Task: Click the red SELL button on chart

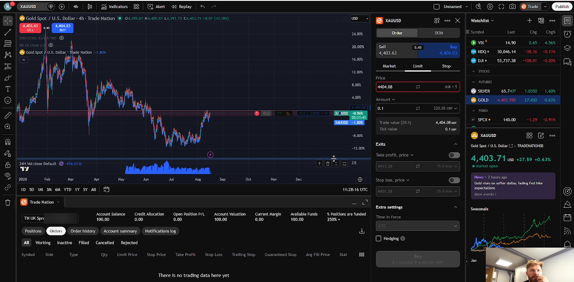Action: point(30,28)
